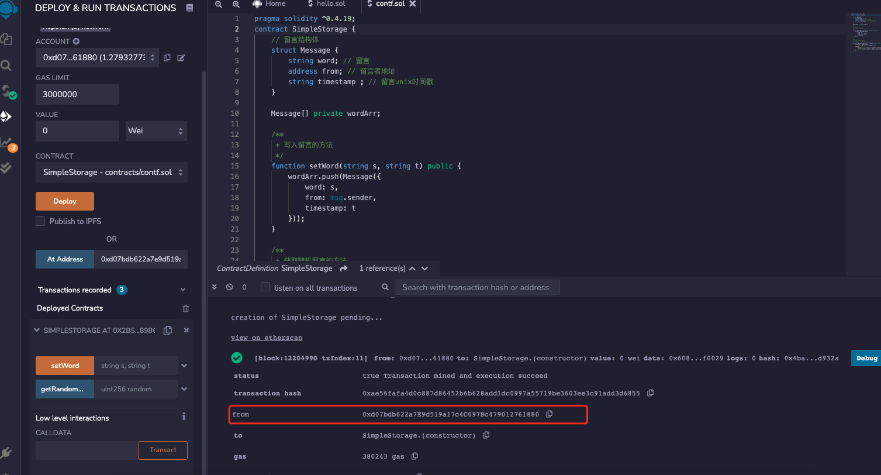
Task: Click the plus icon next to ACCOUNT
Action: coord(76,42)
